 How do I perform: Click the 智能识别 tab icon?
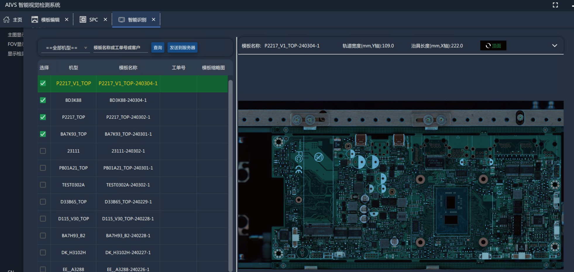pyautogui.click(x=121, y=20)
